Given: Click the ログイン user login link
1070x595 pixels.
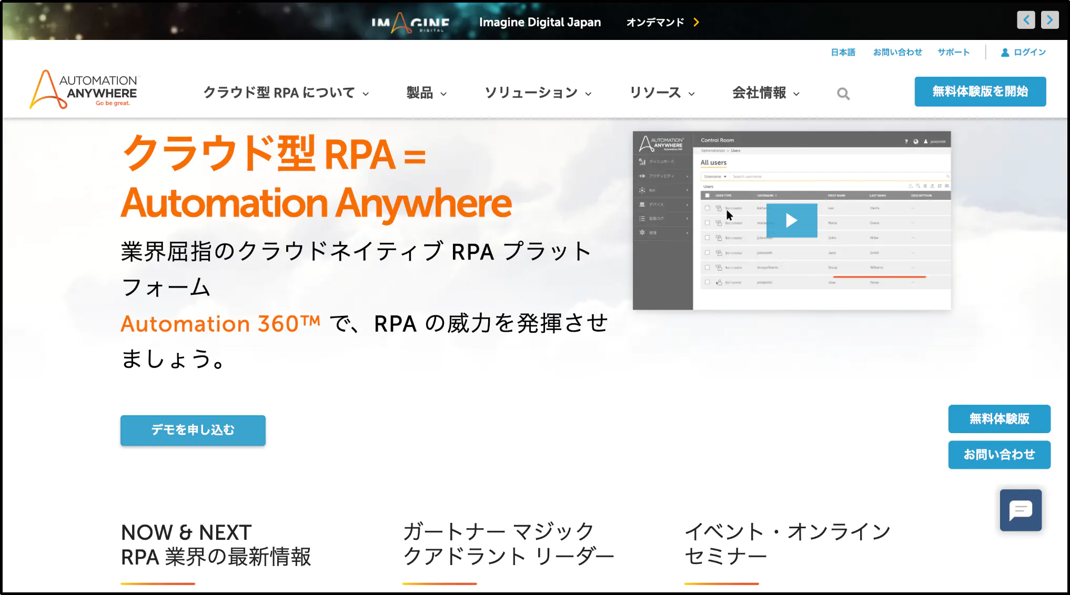Looking at the screenshot, I should tap(1023, 52).
